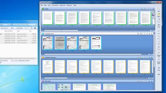Open the File menu

point(41,5)
